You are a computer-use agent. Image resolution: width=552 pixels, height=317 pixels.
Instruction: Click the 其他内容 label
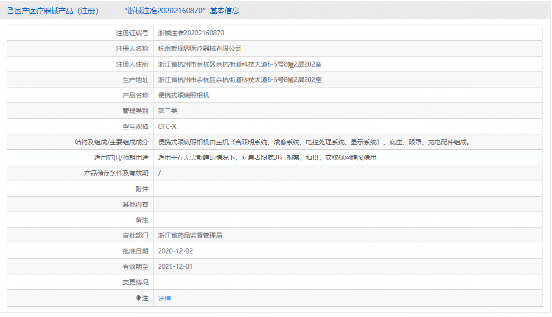[x=135, y=205]
